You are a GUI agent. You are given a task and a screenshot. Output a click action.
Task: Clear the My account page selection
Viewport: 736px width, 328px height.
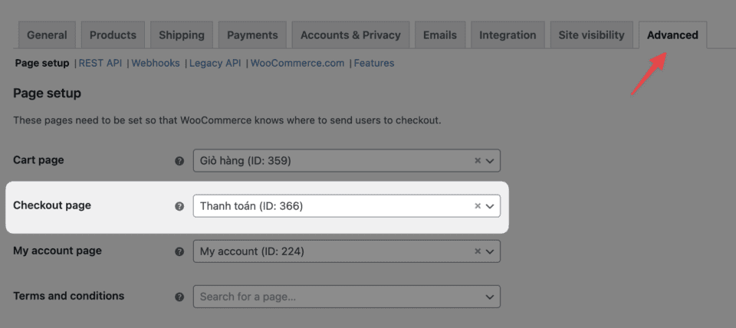[x=477, y=251]
